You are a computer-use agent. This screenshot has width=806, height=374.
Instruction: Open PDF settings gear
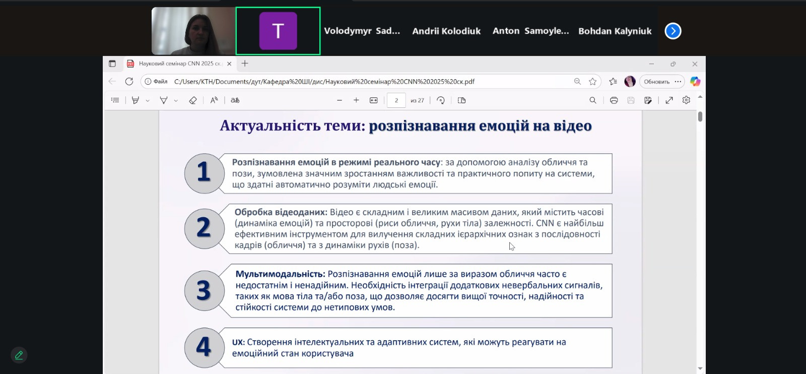pyautogui.click(x=686, y=100)
